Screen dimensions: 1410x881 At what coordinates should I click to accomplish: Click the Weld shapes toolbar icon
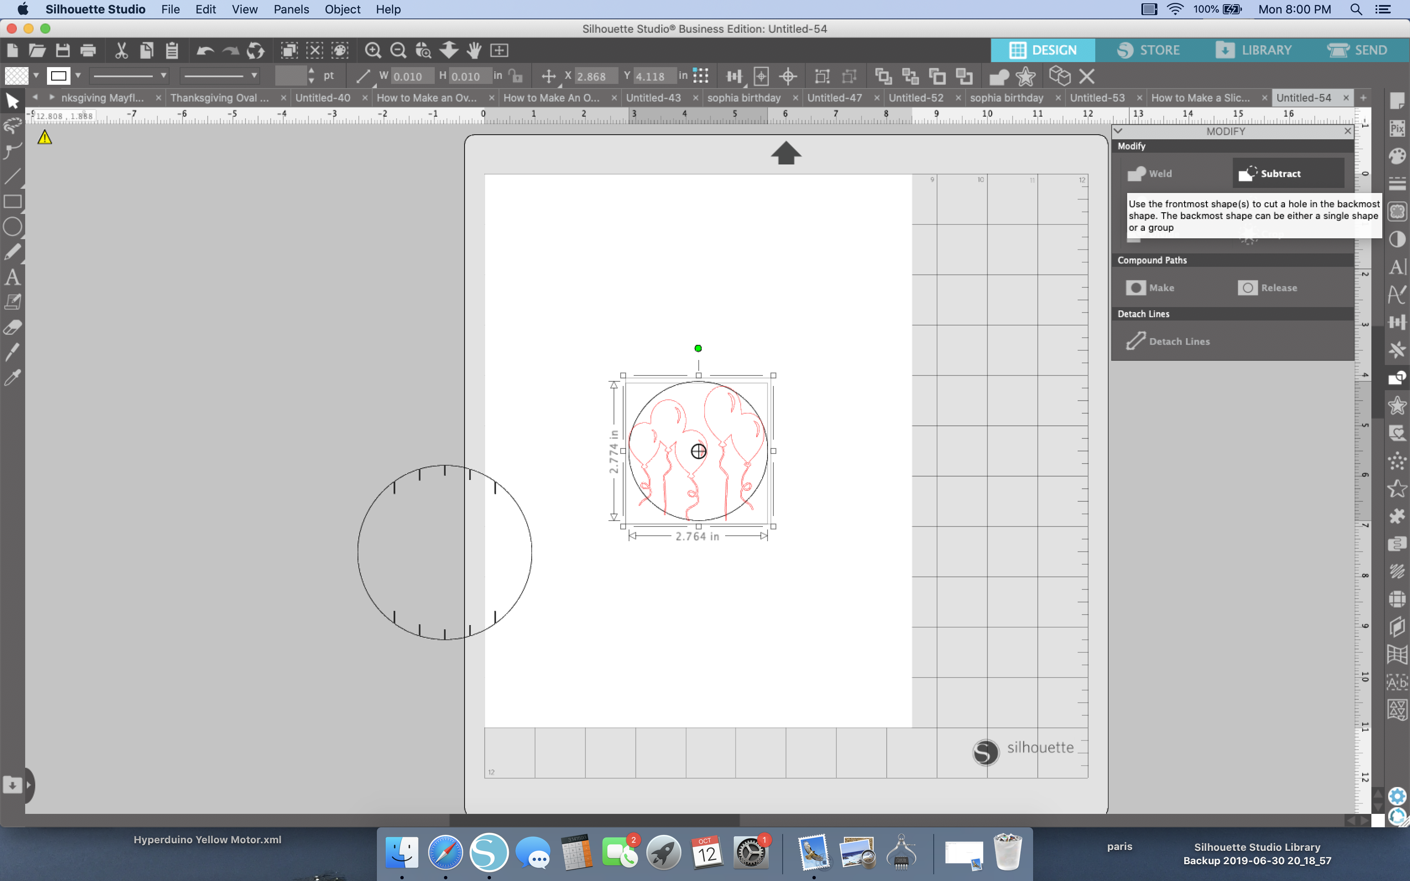point(999,76)
